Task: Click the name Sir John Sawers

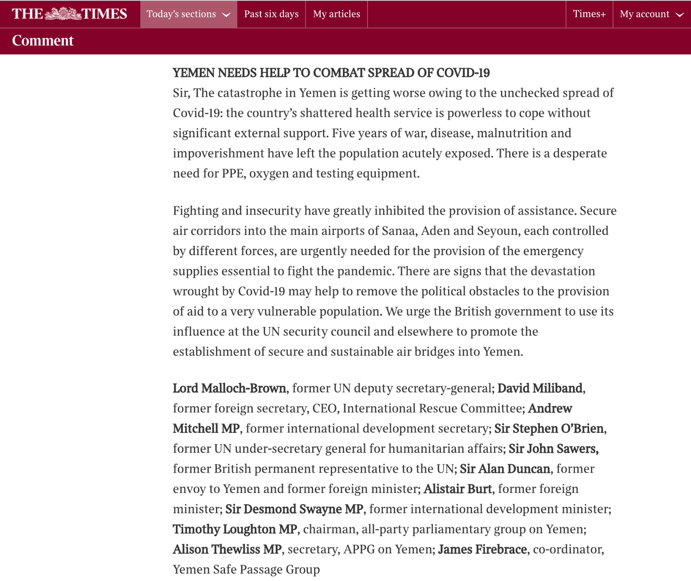Action: tap(553, 448)
